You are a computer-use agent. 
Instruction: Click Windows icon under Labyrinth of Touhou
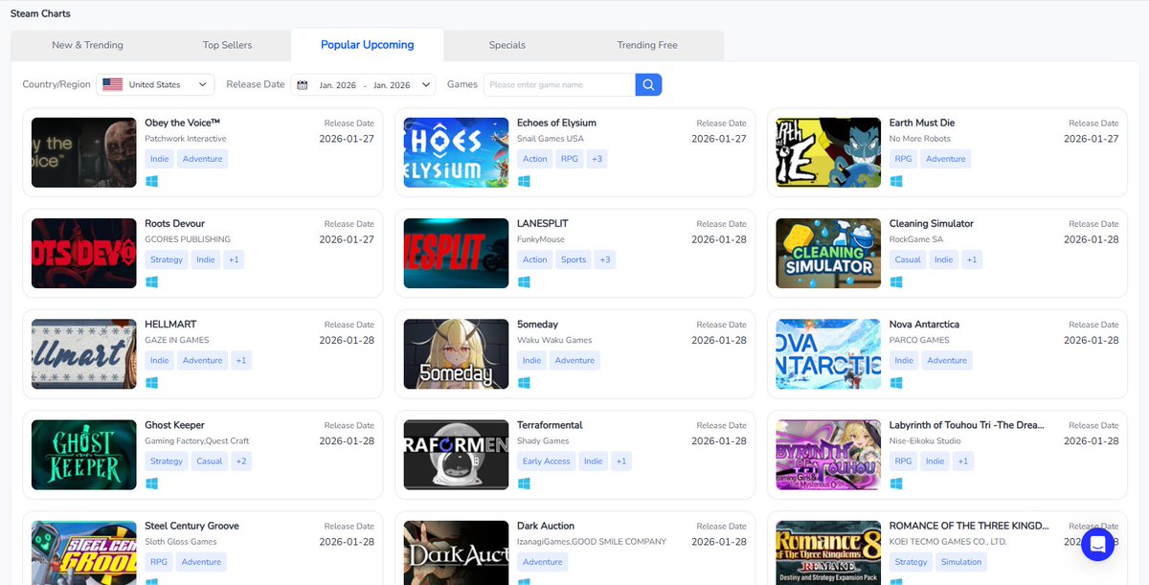point(896,483)
